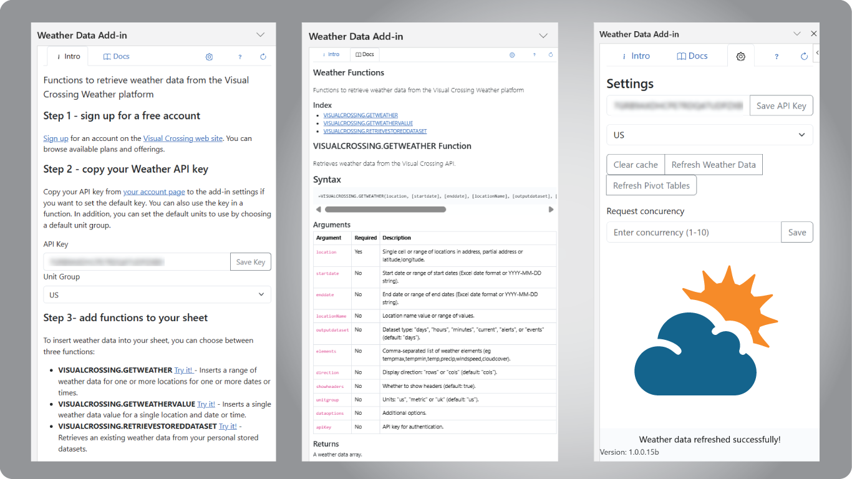Click refresh icon in right panel
852x479 pixels.
[805, 56]
